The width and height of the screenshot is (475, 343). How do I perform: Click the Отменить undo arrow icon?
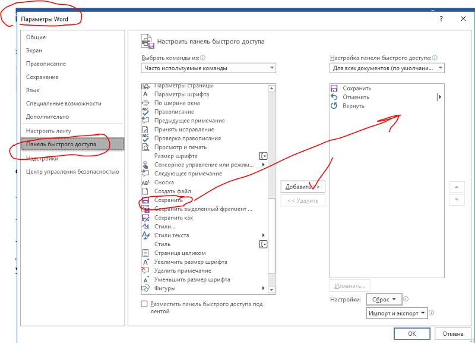click(334, 97)
